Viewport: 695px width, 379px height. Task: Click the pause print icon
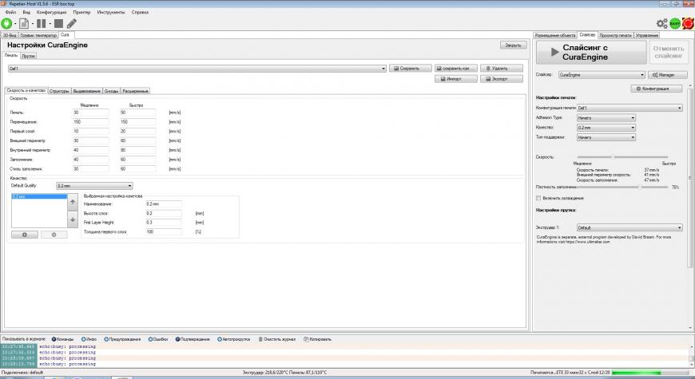[42, 23]
